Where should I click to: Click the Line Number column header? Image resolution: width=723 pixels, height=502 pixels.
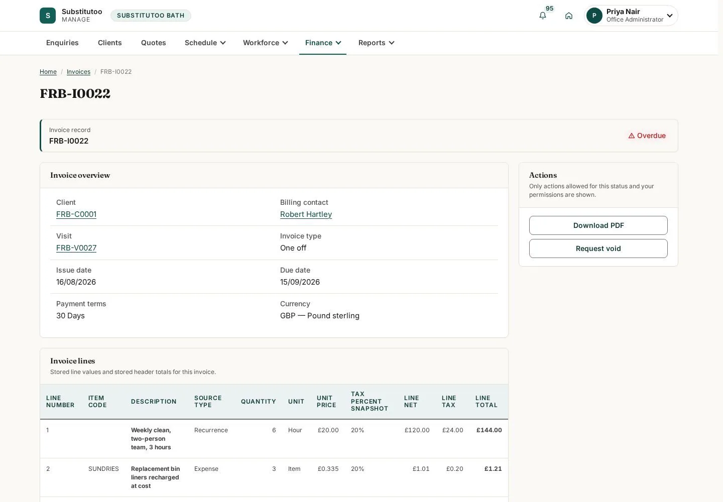tap(60, 402)
